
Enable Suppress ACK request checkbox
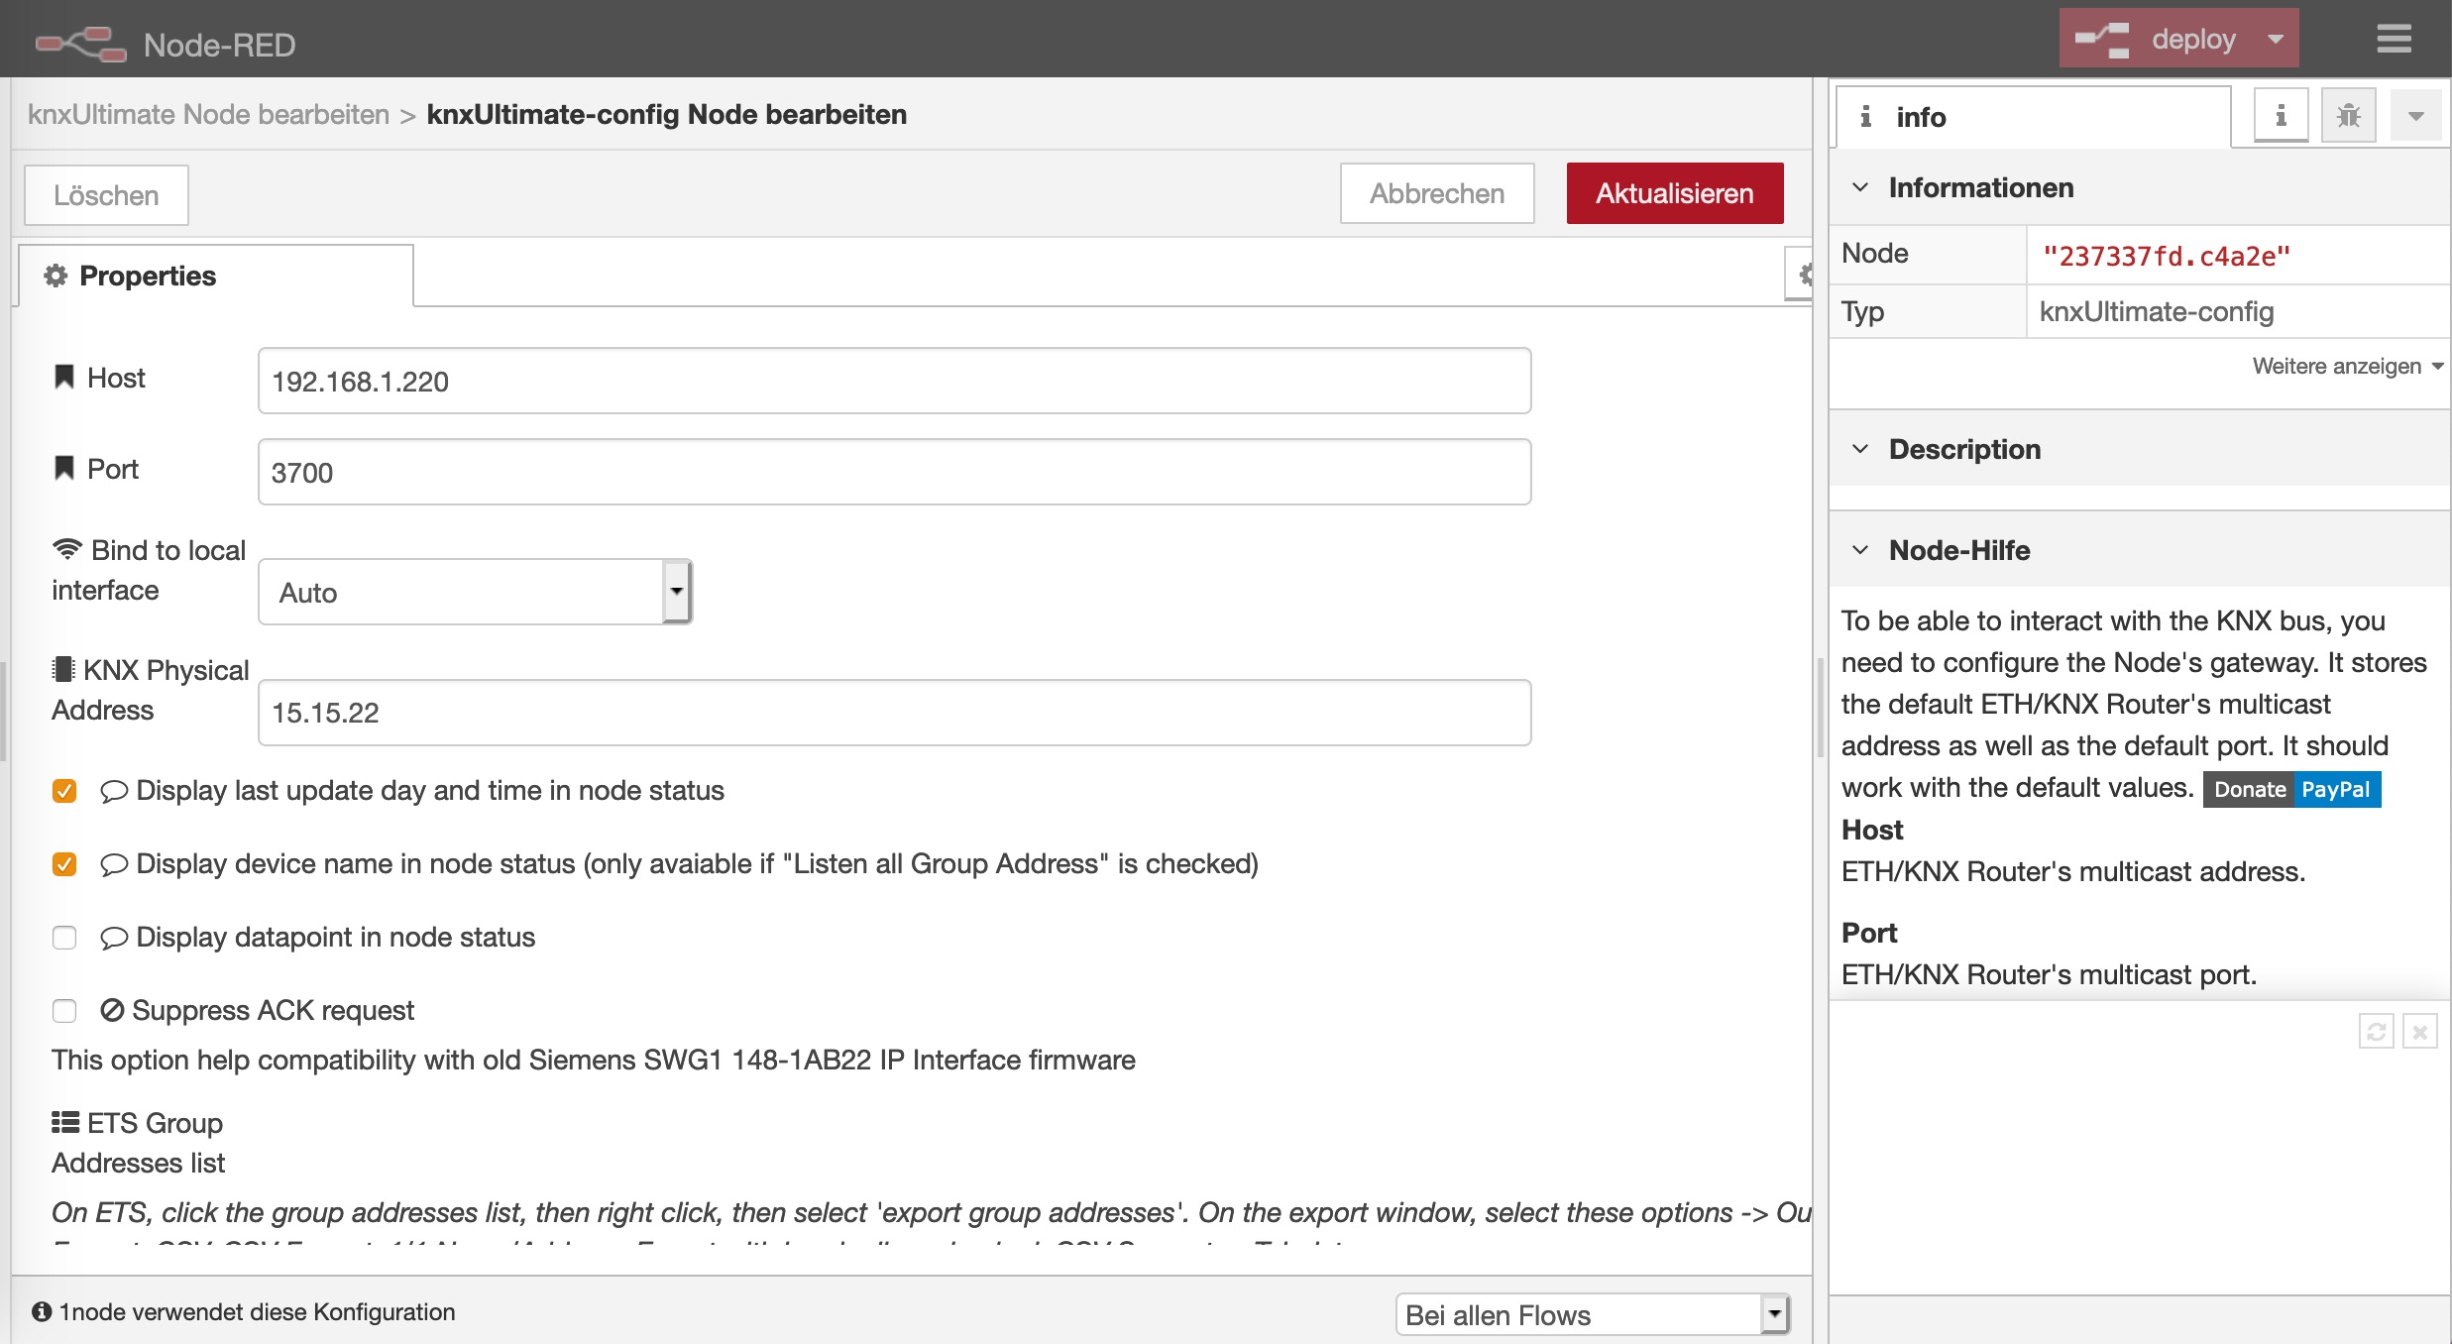click(x=64, y=1011)
